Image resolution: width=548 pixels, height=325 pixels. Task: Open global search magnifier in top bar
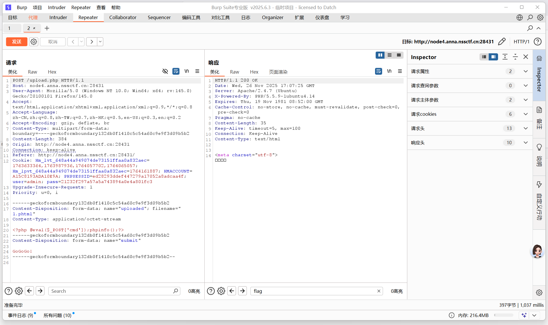point(530,17)
